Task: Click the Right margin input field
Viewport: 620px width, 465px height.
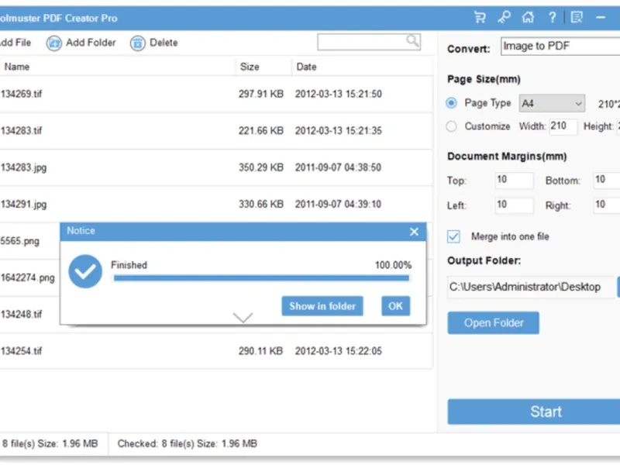Action: pos(607,205)
